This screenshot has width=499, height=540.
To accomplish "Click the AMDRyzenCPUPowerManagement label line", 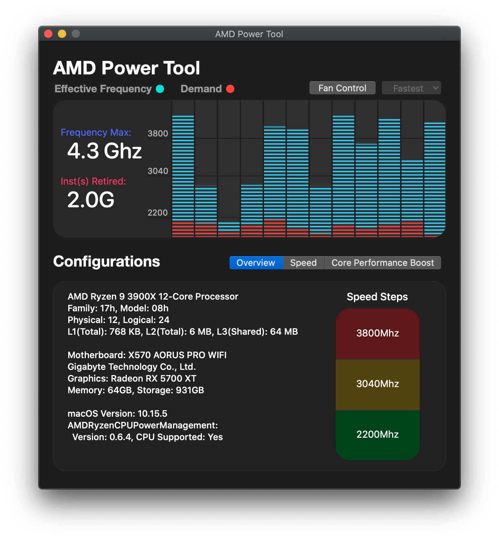I will (x=143, y=425).
